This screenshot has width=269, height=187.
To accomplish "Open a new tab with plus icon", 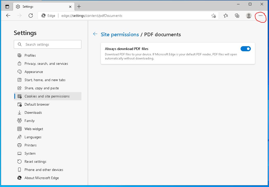I will 79,7.
